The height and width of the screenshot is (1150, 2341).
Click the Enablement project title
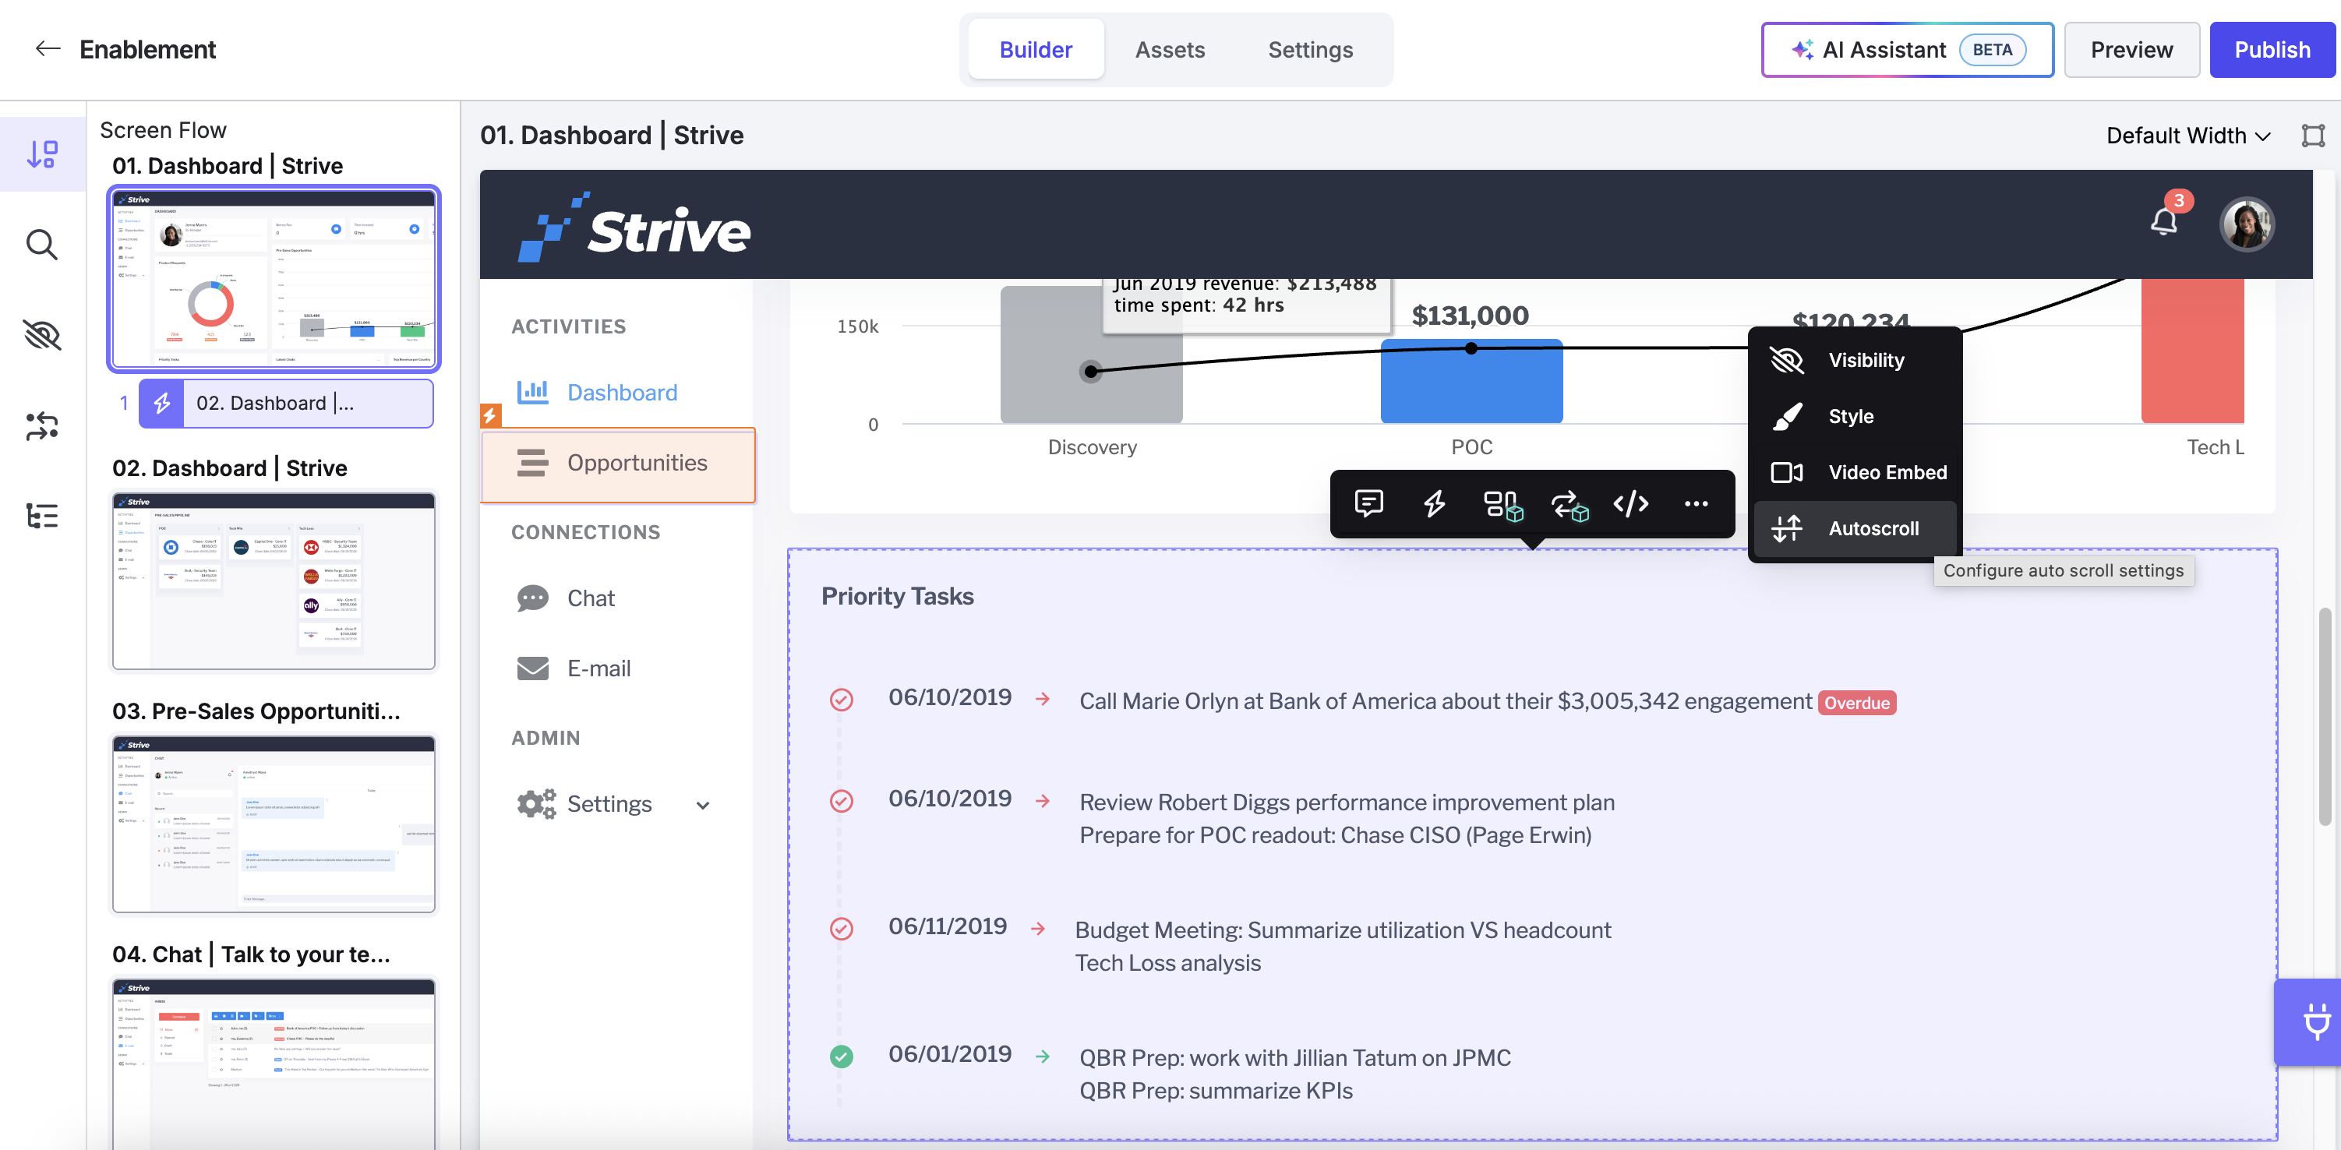tap(147, 49)
